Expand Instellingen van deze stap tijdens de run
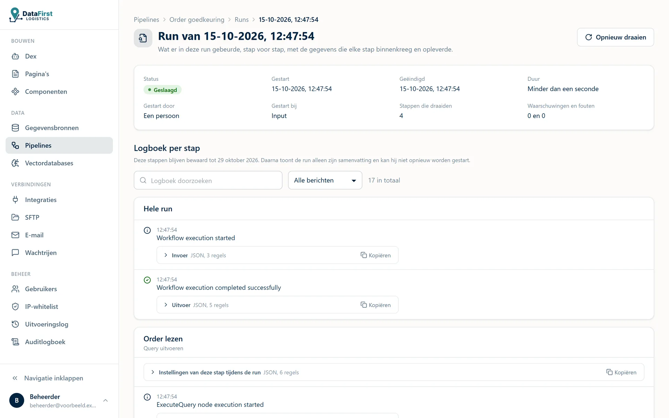Viewport: 669px width, 418px height. pyautogui.click(x=225, y=372)
